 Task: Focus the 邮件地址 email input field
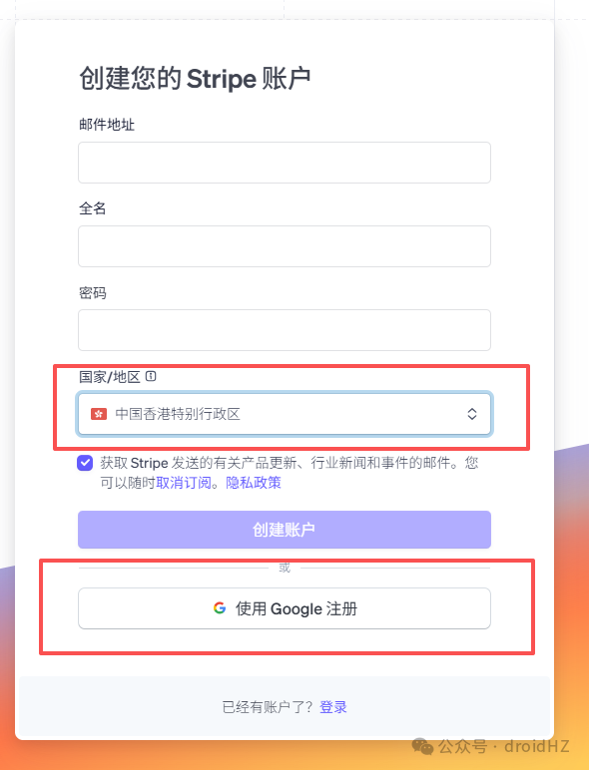point(285,163)
